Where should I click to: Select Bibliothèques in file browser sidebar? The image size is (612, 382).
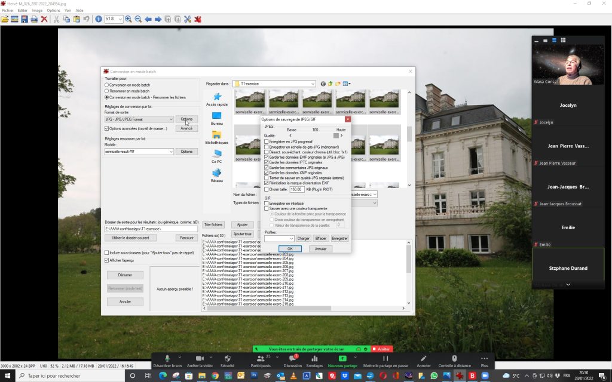(x=216, y=138)
